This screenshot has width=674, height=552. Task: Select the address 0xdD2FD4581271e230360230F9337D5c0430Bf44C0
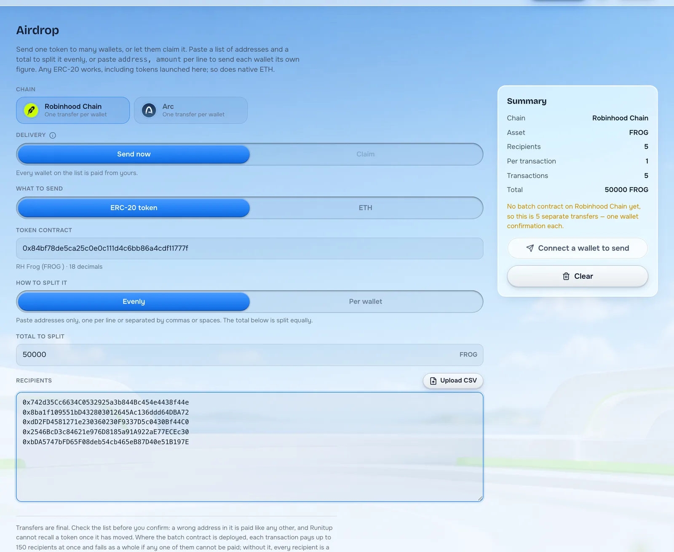tap(106, 422)
